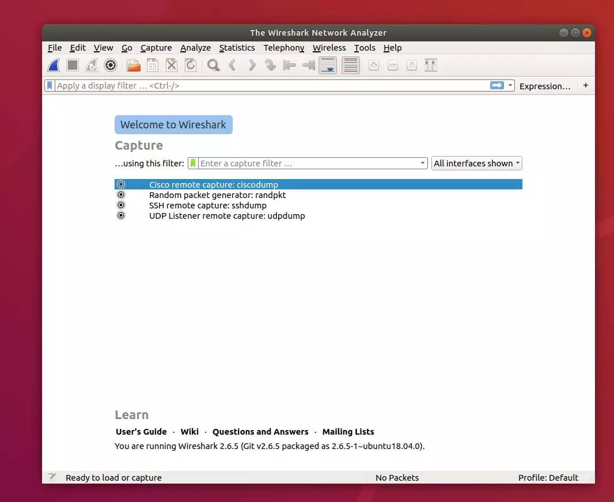
Task: Toggle packet list colorization
Action: click(x=350, y=66)
